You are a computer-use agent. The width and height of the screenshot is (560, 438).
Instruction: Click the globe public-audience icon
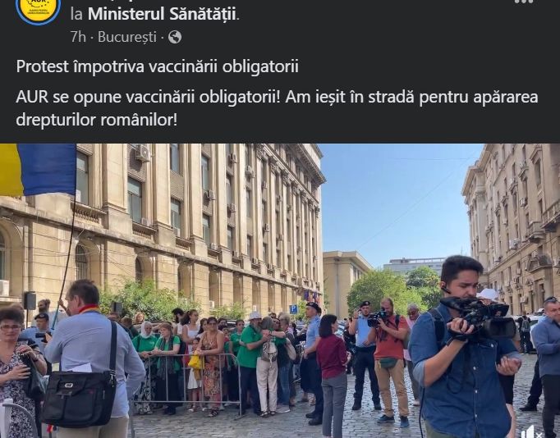(175, 37)
